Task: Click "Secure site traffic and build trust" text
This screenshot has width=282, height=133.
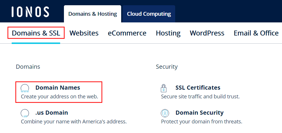Action: pos(200,96)
